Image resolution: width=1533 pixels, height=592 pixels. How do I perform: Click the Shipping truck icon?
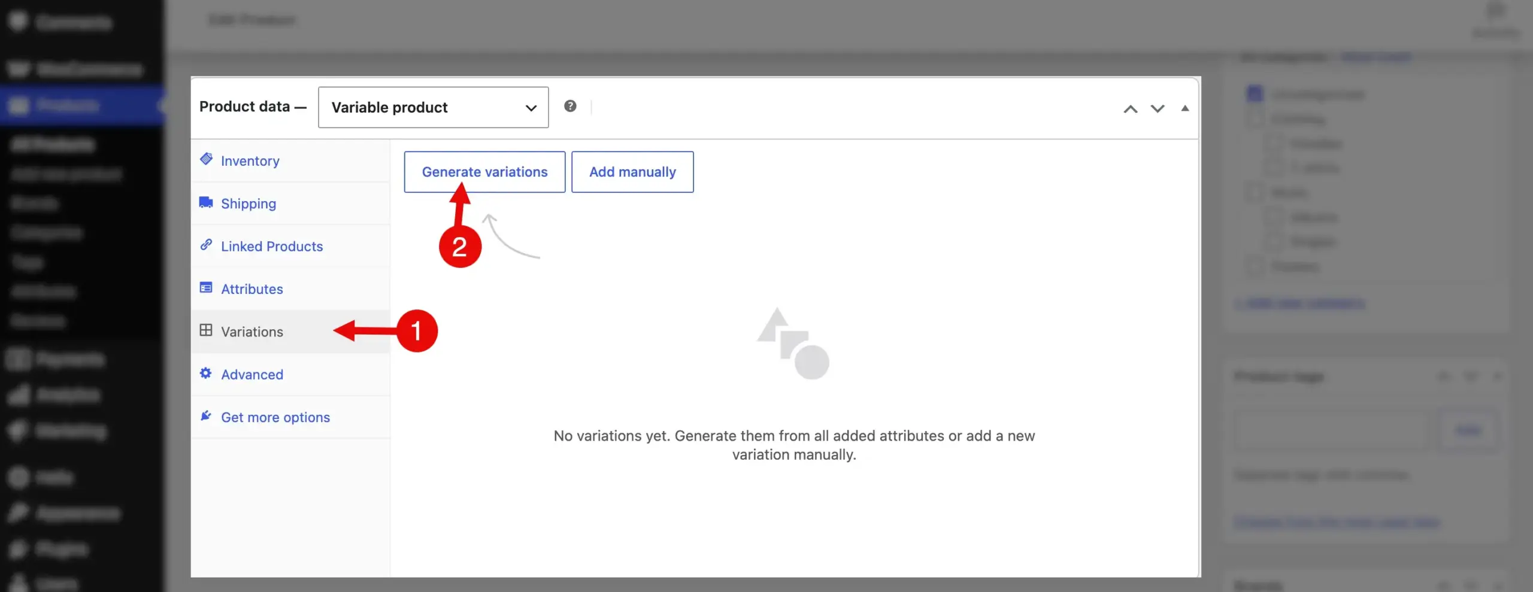pos(206,202)
